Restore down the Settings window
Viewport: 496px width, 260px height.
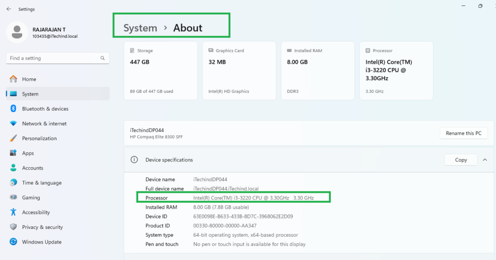click(480, 6)
